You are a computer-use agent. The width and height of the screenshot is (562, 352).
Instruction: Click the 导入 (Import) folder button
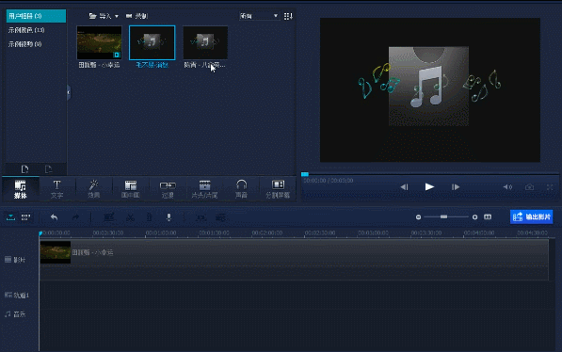(x=101, y=16)
